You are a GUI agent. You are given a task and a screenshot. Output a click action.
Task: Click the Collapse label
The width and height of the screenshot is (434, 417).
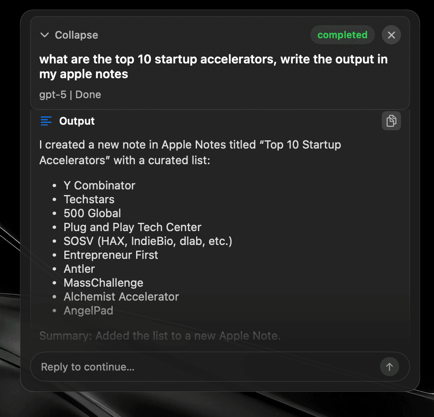[77, 35]
